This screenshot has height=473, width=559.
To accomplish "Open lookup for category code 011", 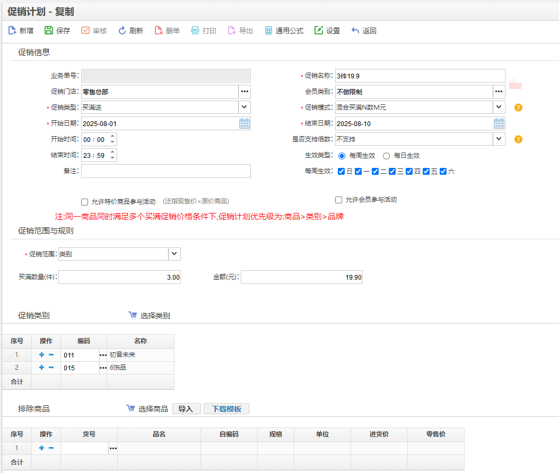I will (x=103, y=355).
